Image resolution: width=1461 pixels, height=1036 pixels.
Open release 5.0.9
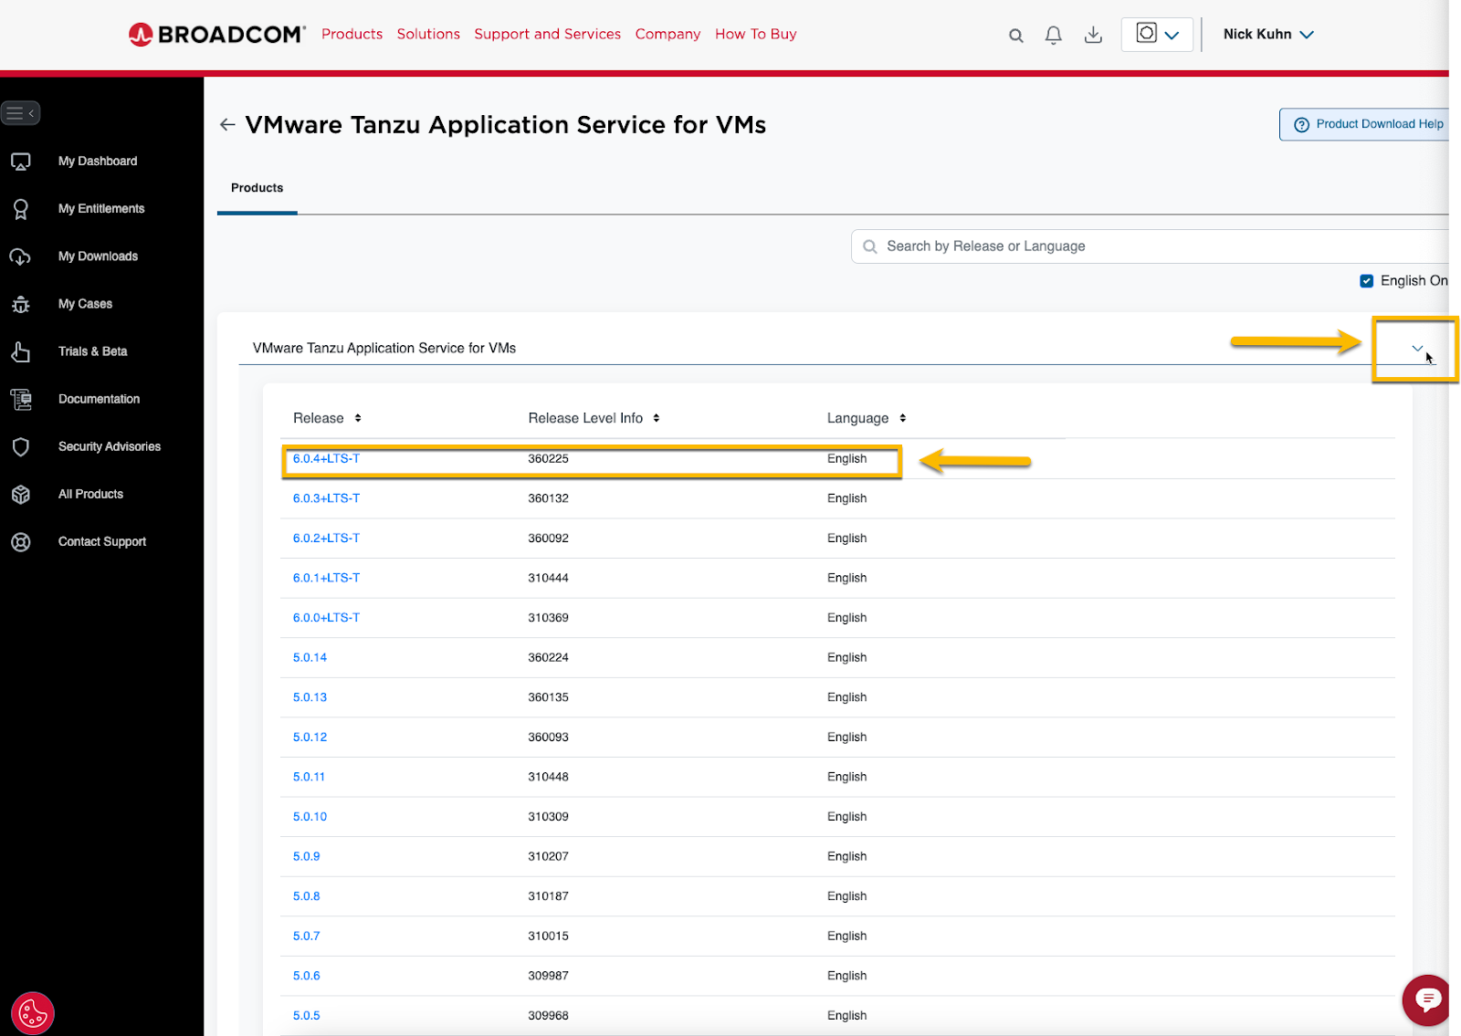[306, 856]
